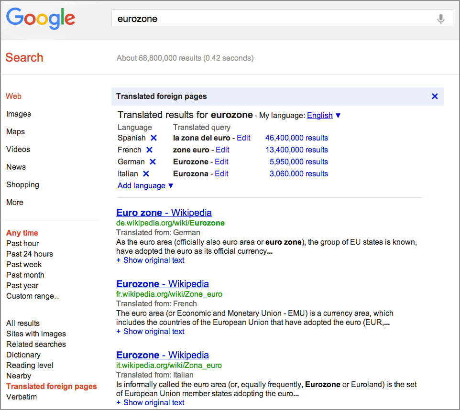Remove Spanish language with X icon
Viewport: 460px width, 410px height.
(153, 138)
